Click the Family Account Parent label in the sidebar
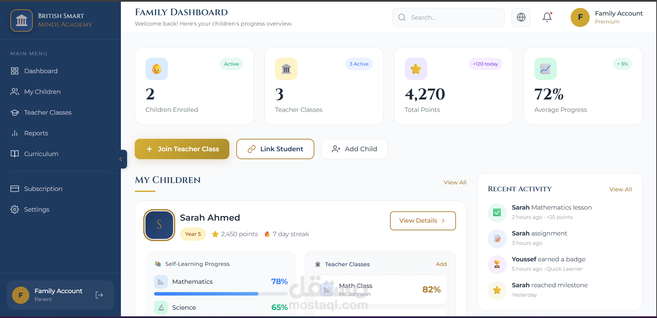The width and height of the screenshot is (657, 318). point(58,295)
